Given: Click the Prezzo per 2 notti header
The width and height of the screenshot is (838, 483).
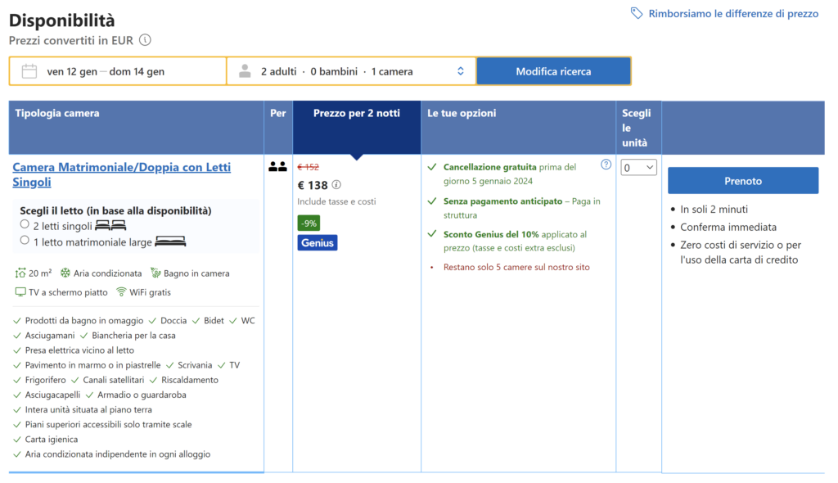Looking at the screenshot, I should pos(356,114).
